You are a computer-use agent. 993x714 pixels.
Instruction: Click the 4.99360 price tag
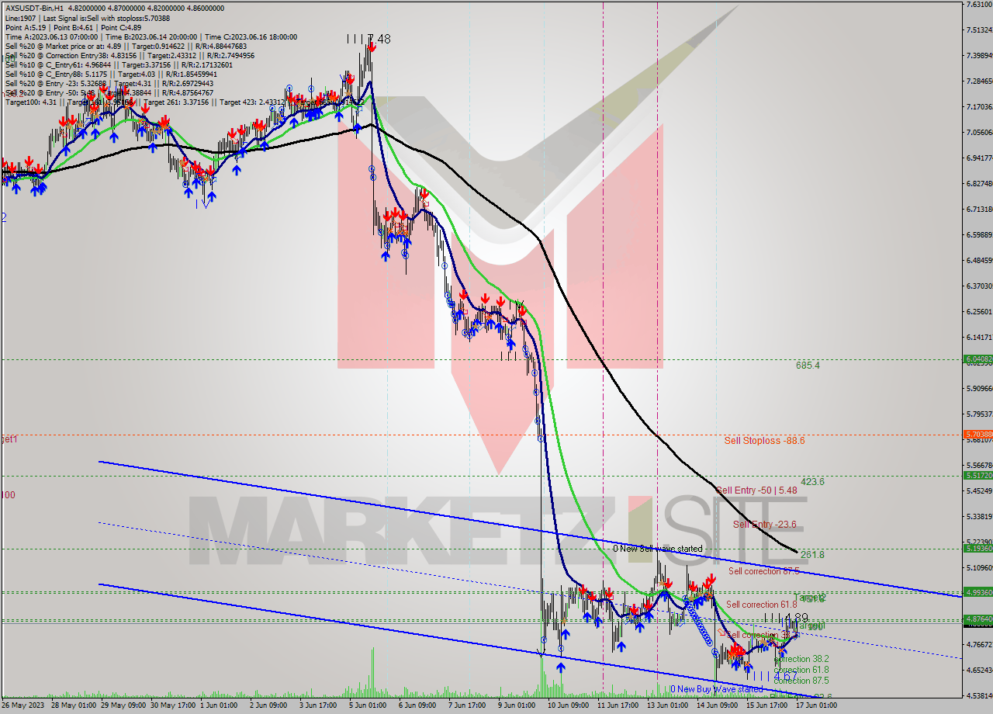pyautogui.click(x=977, y=592)
